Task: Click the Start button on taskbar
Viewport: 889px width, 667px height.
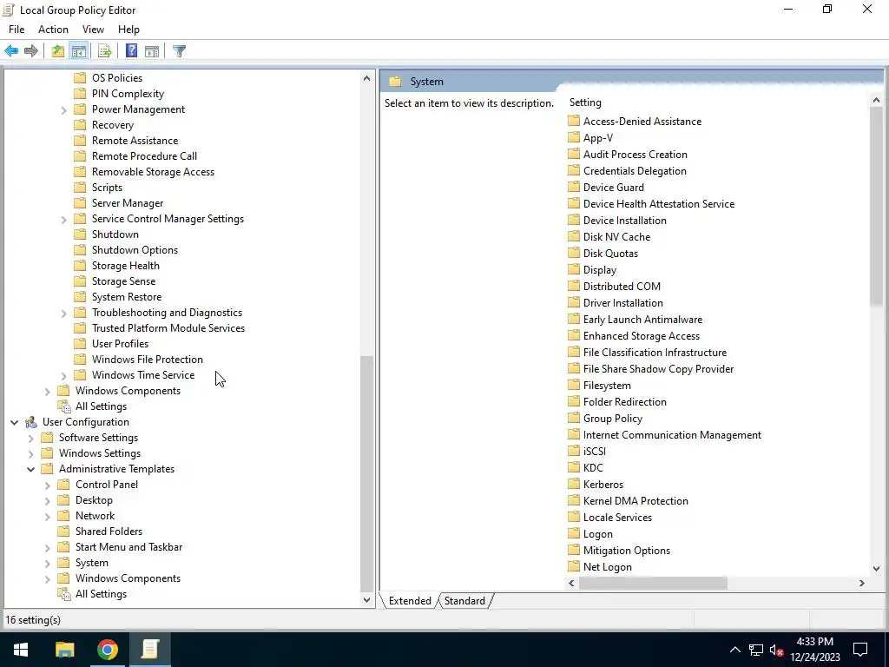Action: tap(21, 650)
